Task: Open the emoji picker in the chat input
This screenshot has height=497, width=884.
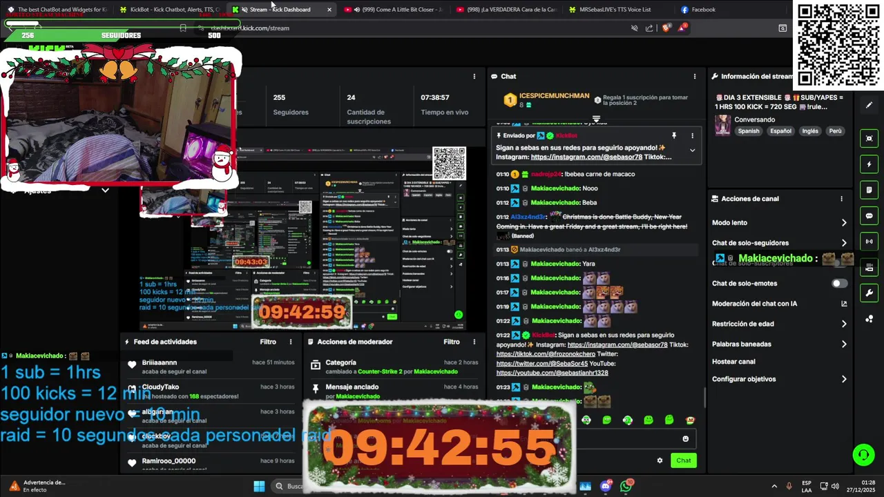Action: (x=685, y=439)
